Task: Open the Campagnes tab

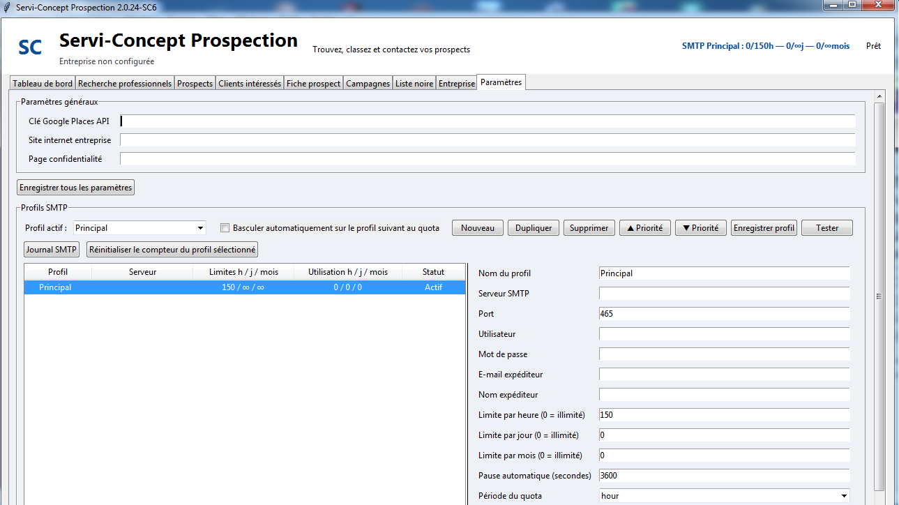Action: coord(368,84)
